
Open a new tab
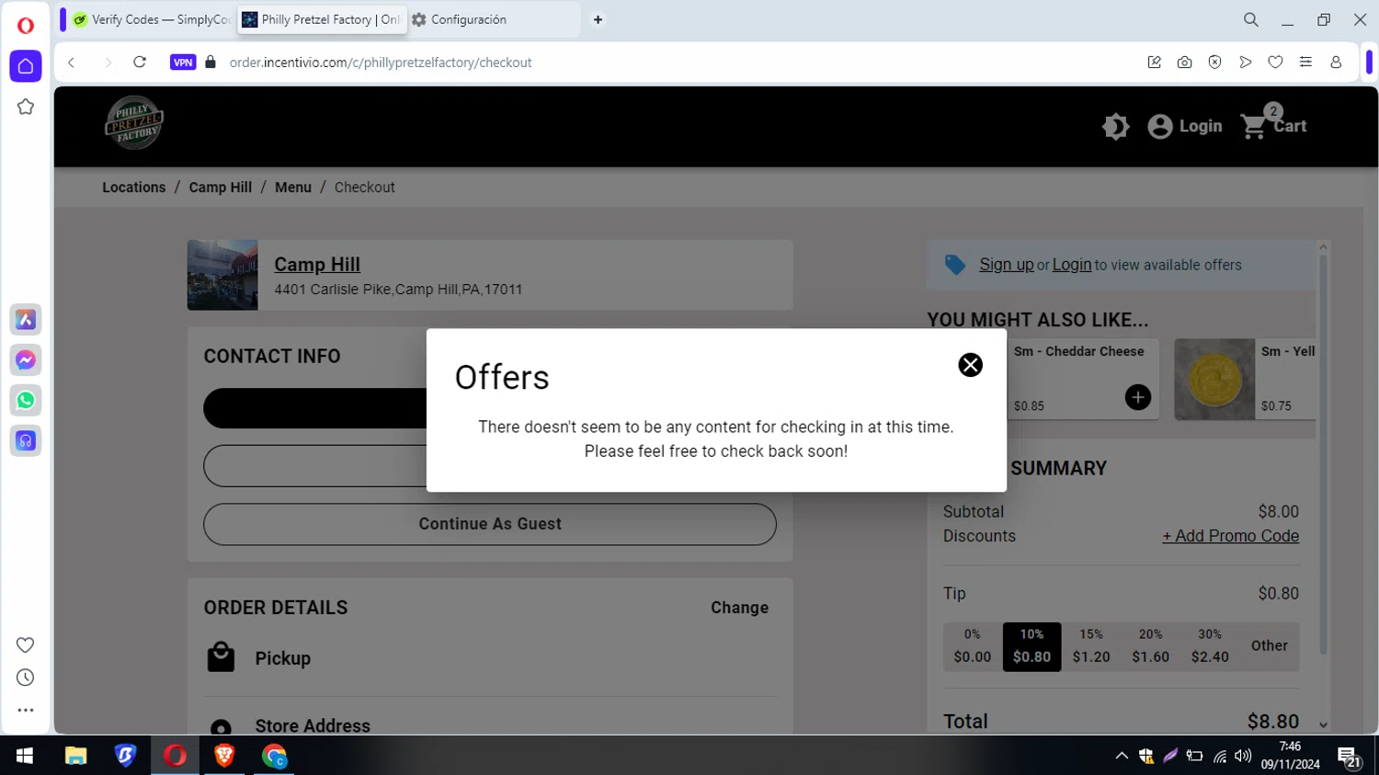pos(598,19)
